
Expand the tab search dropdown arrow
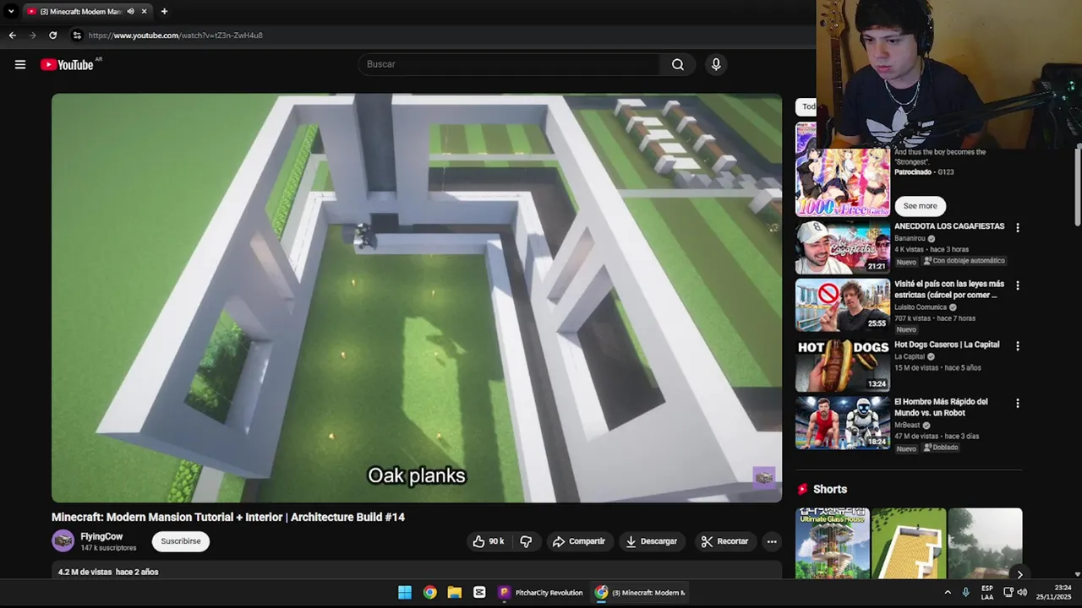(10, 11)
